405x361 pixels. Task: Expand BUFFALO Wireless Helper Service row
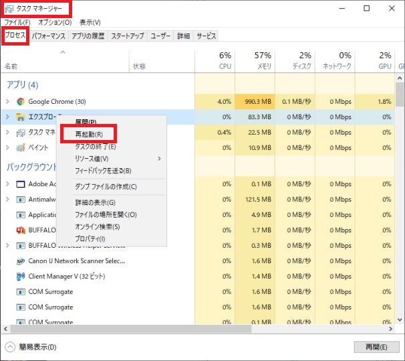click(x=7, y=246)
